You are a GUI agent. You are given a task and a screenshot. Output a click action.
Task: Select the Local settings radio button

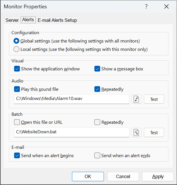click(16, 49)
